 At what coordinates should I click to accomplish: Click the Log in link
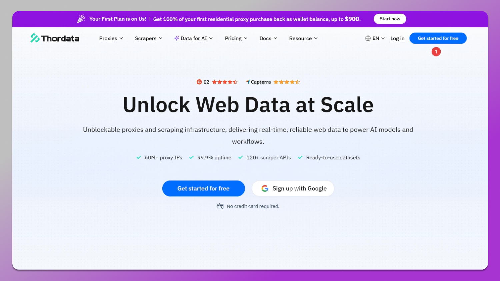tap(397, 38)
